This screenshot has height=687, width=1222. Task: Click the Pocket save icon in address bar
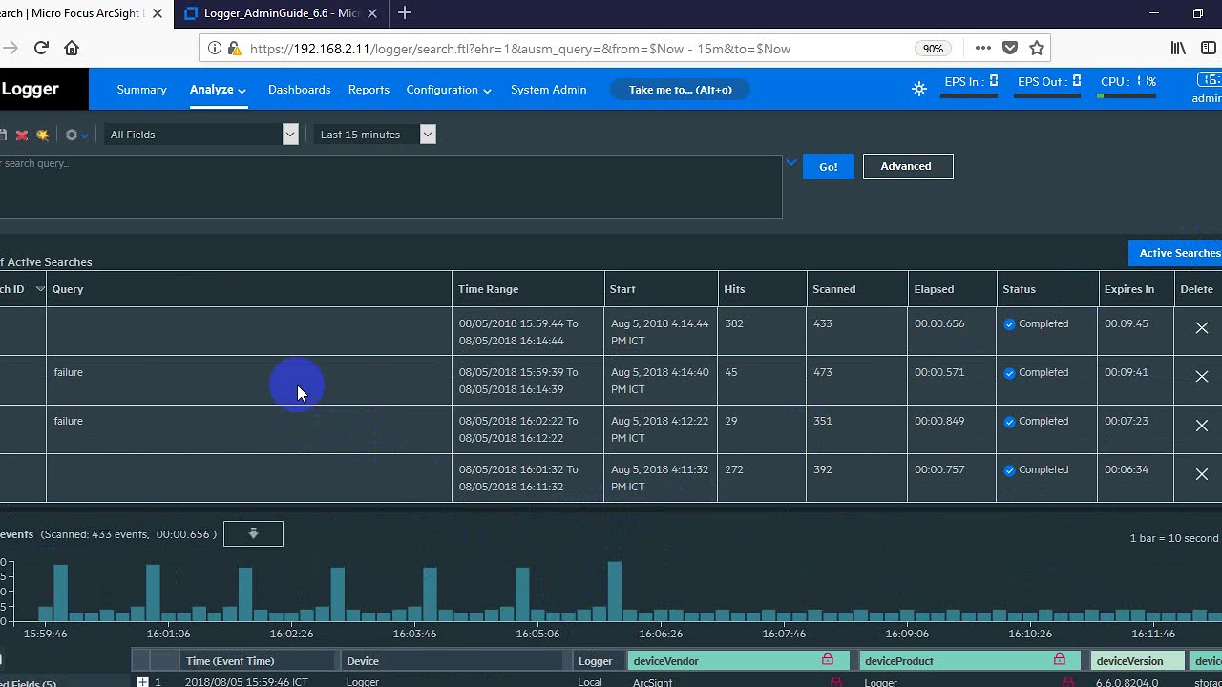pos(1010,48)
